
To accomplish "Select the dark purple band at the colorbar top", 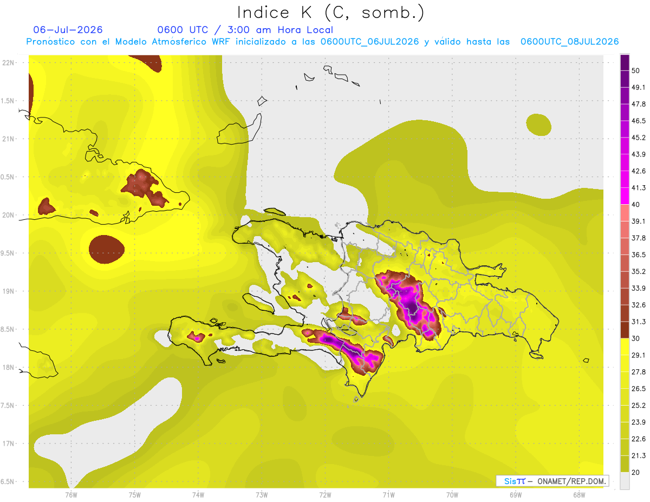I will pyautogui.click(x=625, y=63).
